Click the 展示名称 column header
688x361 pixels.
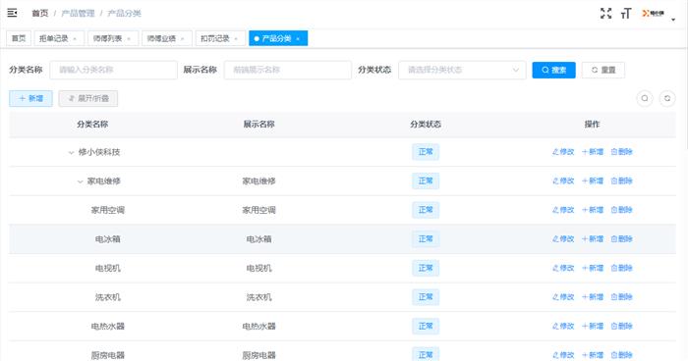click(258, 125)
